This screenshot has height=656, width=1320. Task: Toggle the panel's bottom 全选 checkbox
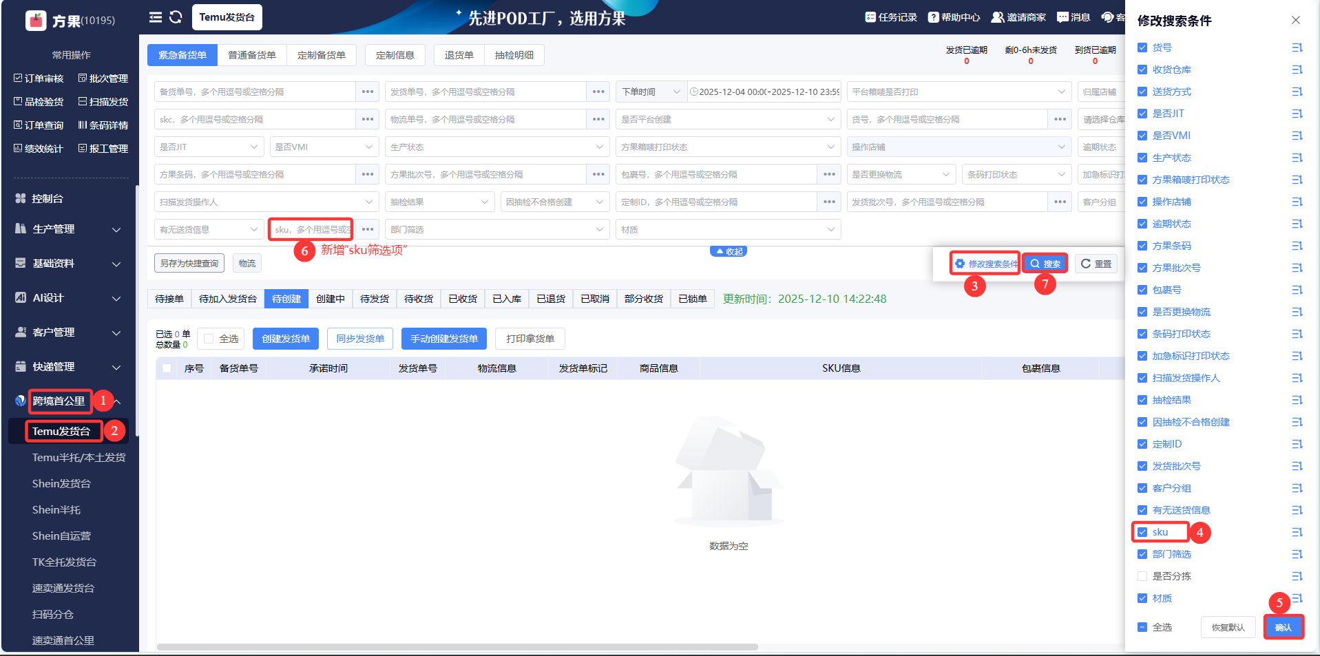pyautogui.click(x=1142, y=627)
